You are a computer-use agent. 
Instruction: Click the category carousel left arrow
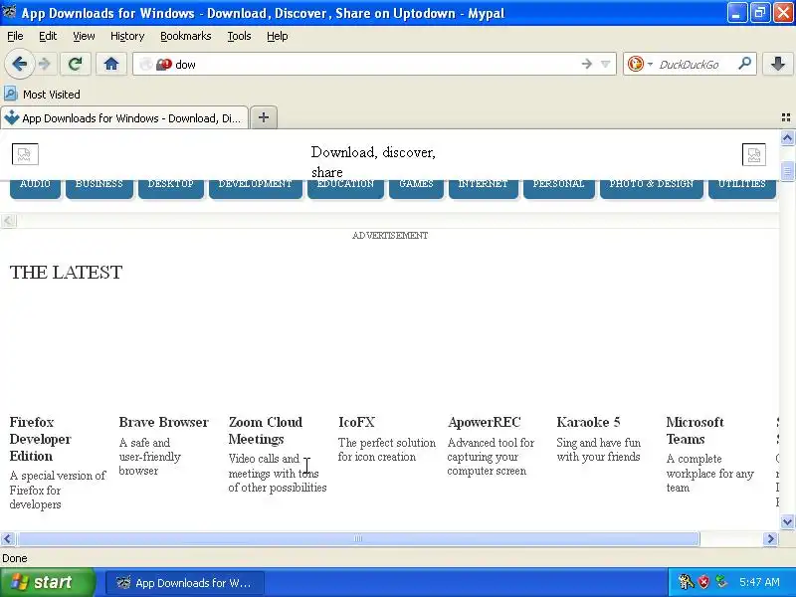click(8, 220)
